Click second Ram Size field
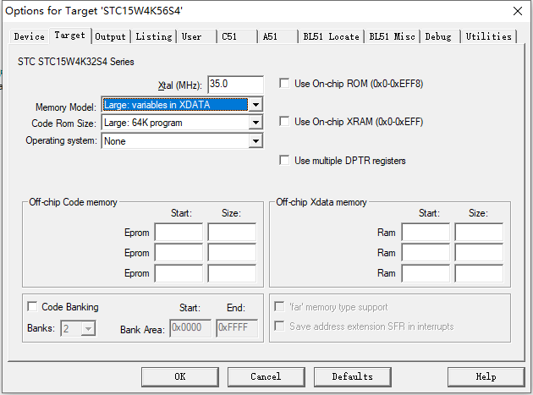The image size is (533, 395). pyautogui.click(x=479, y=253)
